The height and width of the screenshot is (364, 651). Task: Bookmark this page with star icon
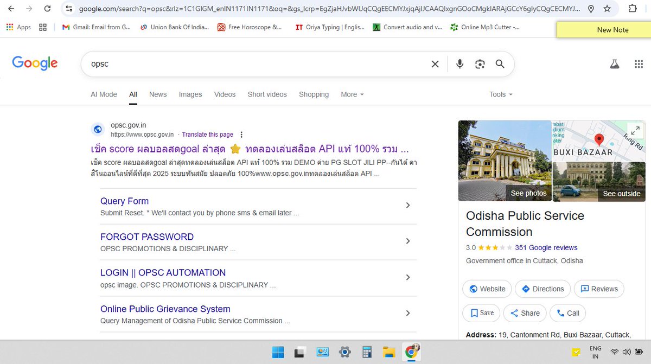click(x=607, y=9)
